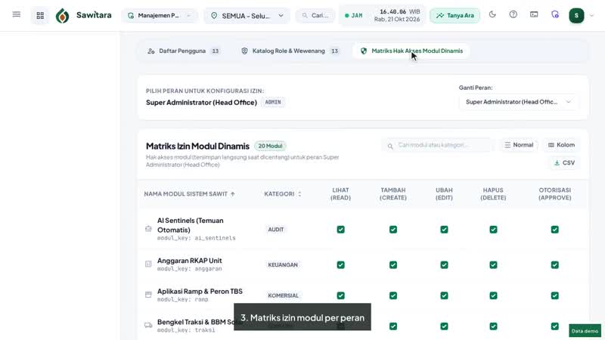The image size is (605, 340).
Task: Uncheck Ubah for AI Sentinels
Action: [x=444, y=230]
